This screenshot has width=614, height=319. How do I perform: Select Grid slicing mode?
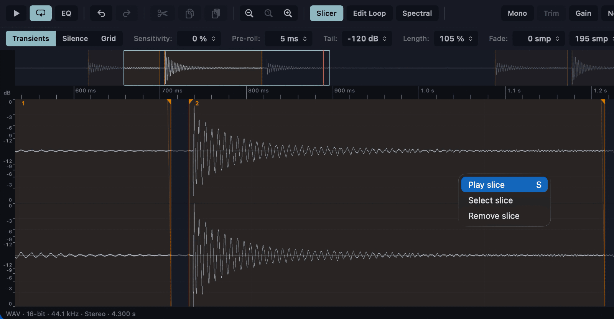click(109, 38)
